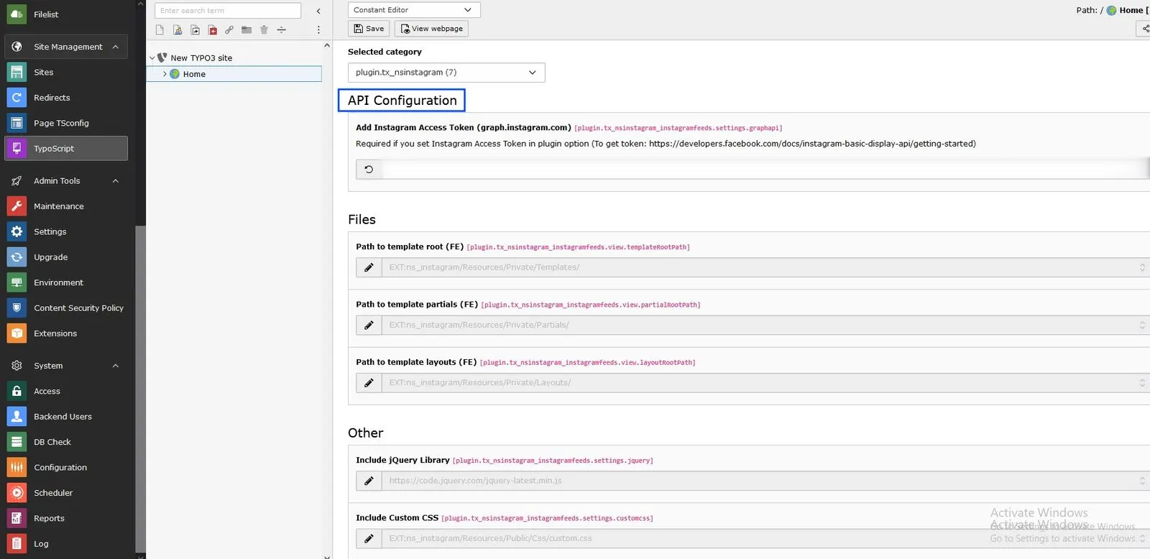Click the page tree scroll-up arrow
The image size is (1150, 559).
[327, 45]
